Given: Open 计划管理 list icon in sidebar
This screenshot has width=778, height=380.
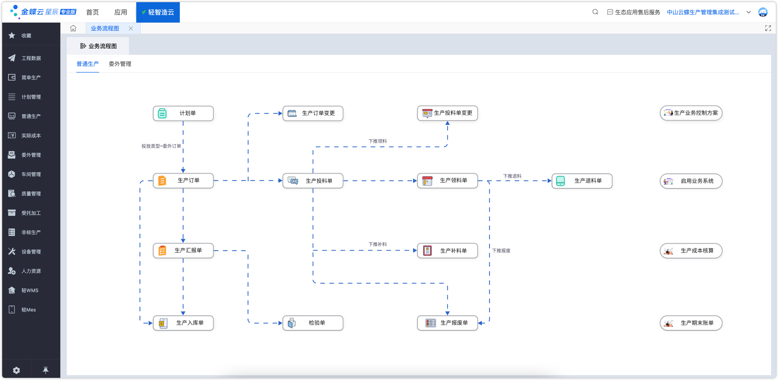Looking at the screenshot, I should pyautogui.click(x=12, y=96).
